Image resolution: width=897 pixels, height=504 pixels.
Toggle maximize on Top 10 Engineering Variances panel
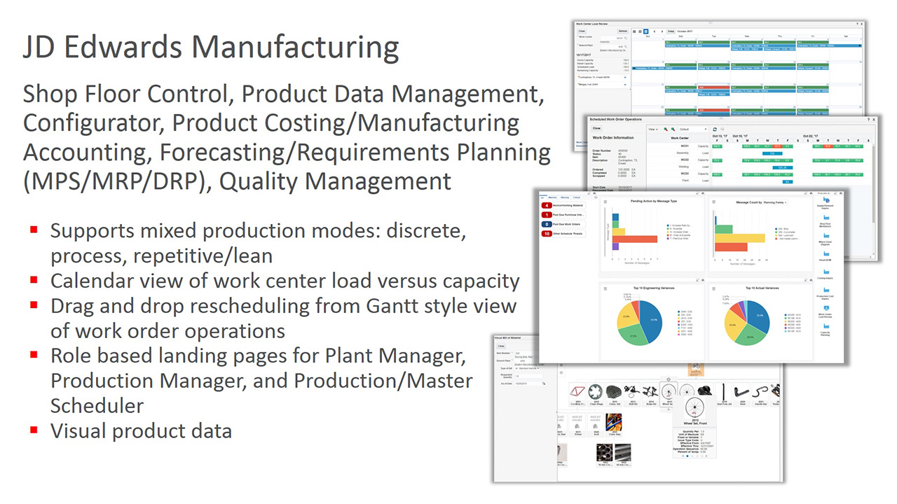697,281
